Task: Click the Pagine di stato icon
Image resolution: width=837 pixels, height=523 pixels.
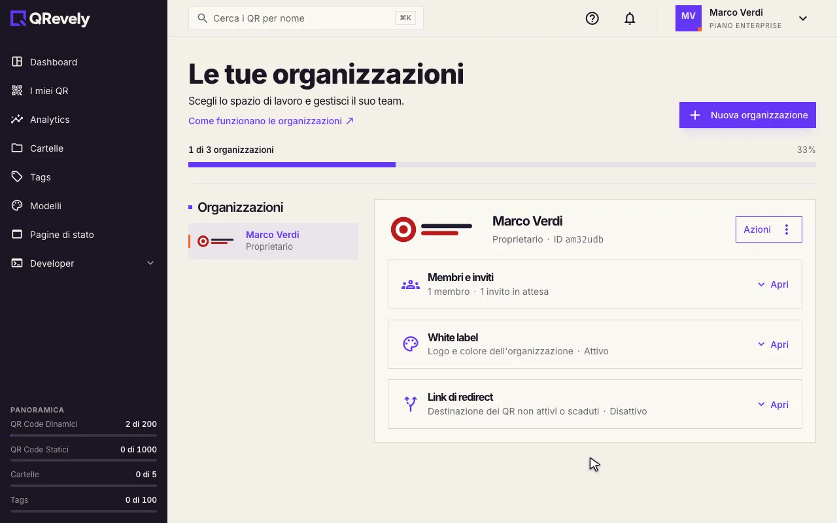Action: pos(17,235)
